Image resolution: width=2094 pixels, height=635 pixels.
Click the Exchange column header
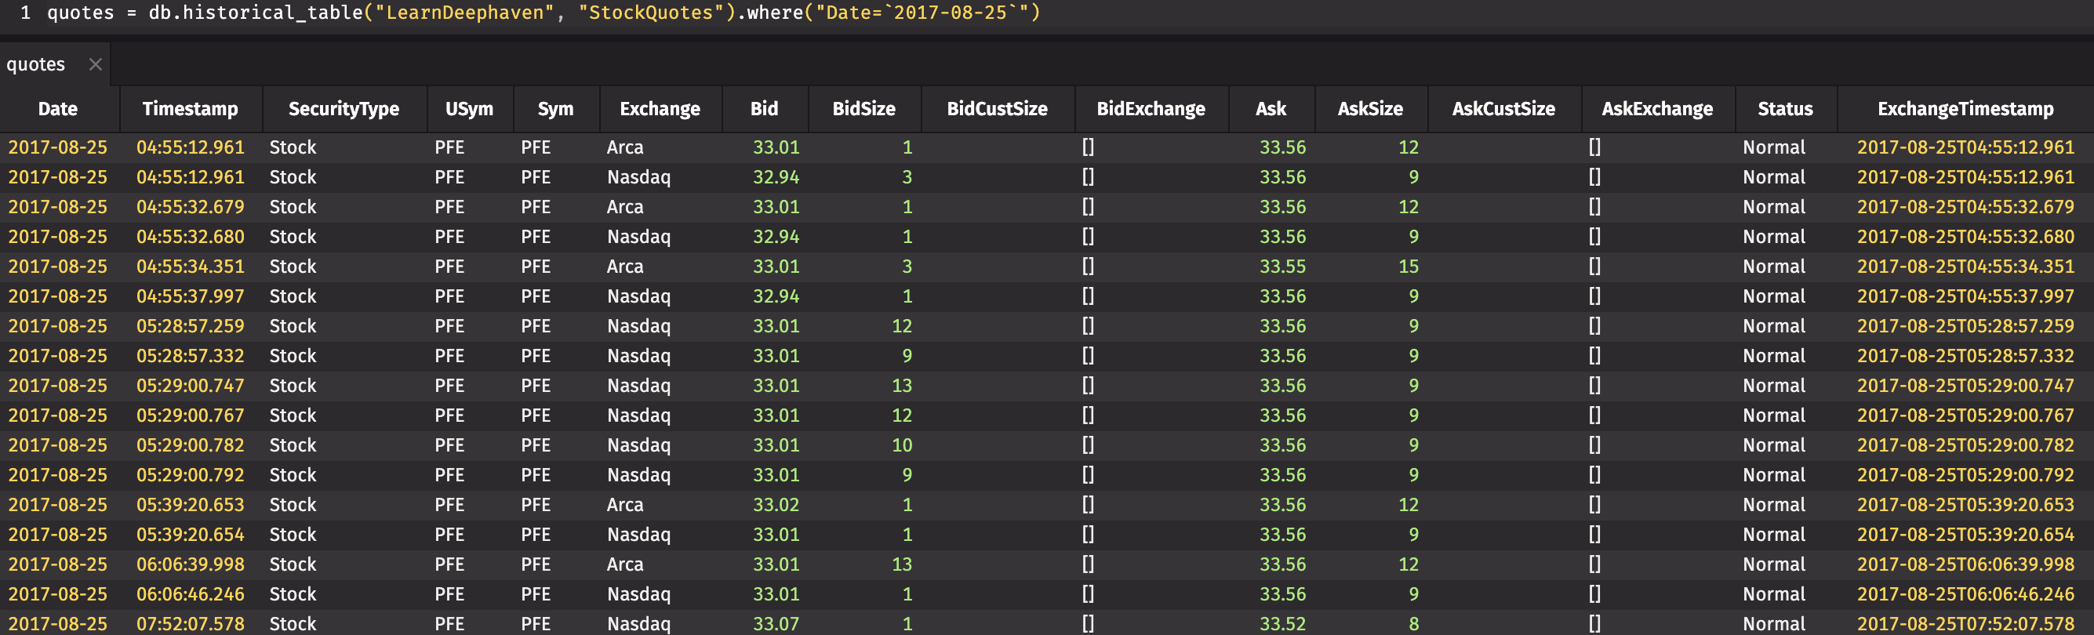pos(660,109)
